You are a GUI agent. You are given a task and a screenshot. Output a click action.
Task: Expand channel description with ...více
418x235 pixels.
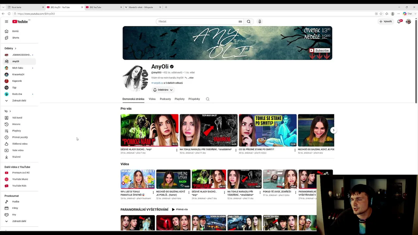coord(190,78)
